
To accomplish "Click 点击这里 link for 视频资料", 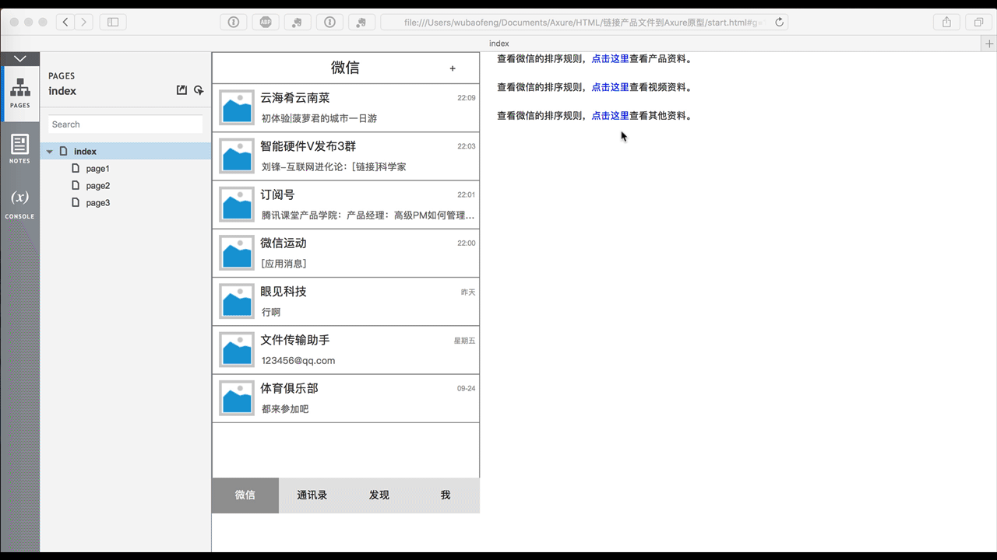I will pos(610,87).
